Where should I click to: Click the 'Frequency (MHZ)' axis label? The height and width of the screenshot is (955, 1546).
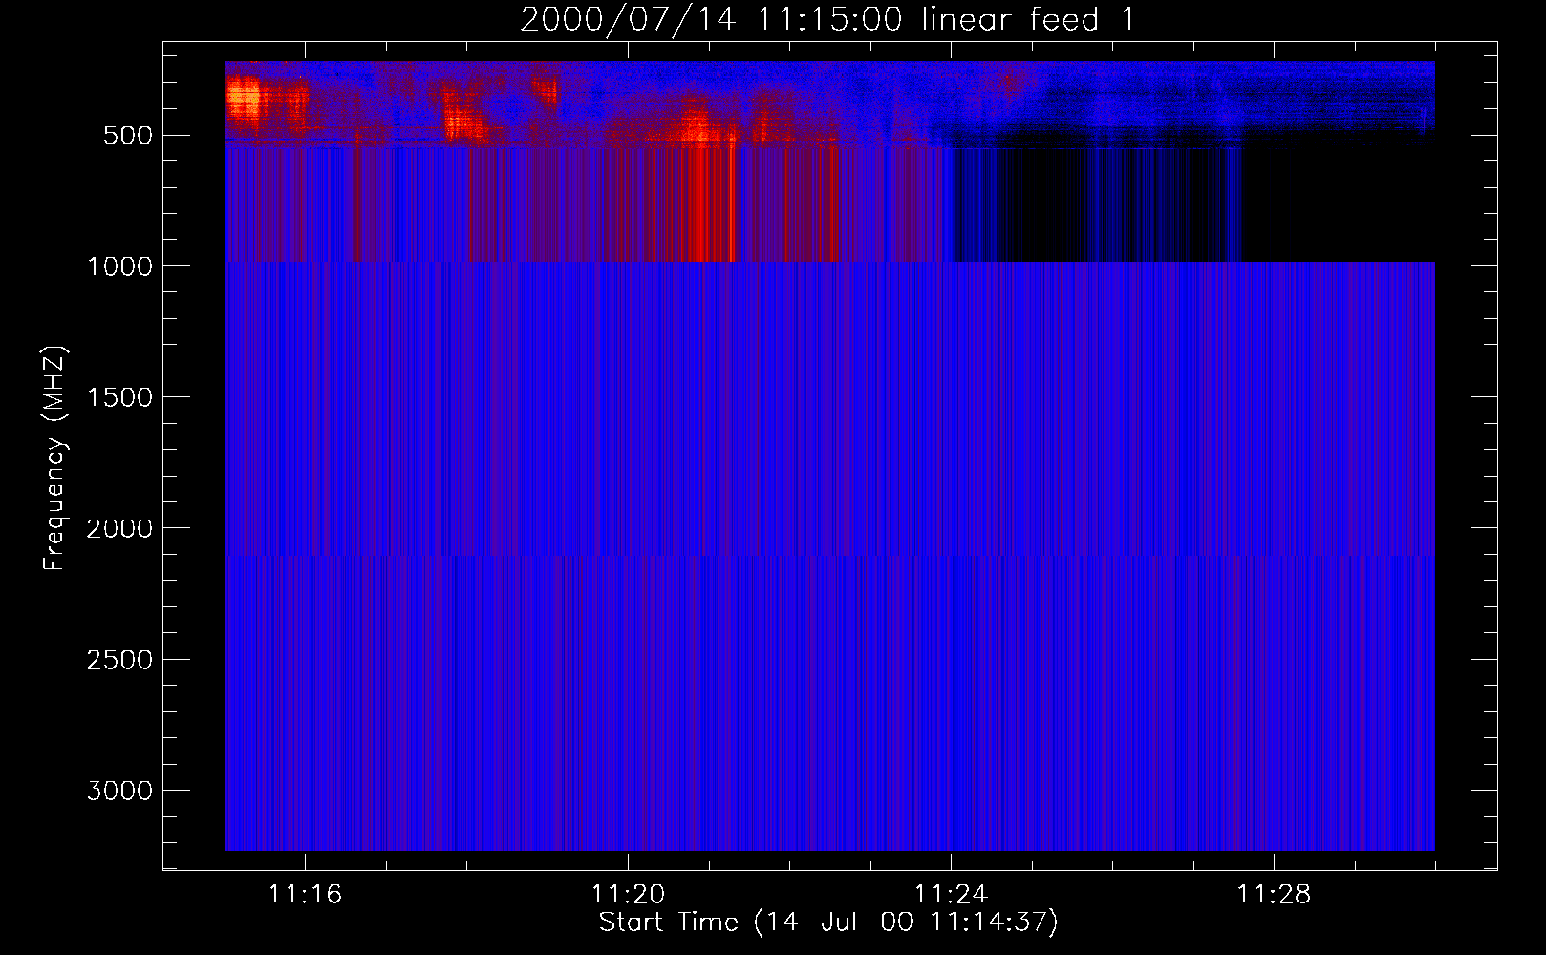(55, 458)
